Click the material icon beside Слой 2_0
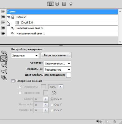This screenshot has height=124, width=122. click(x=17, y=23)
